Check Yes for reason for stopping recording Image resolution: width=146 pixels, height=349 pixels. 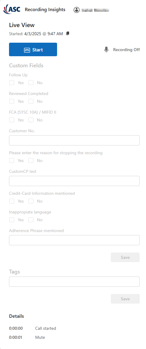tap(12, 161)
